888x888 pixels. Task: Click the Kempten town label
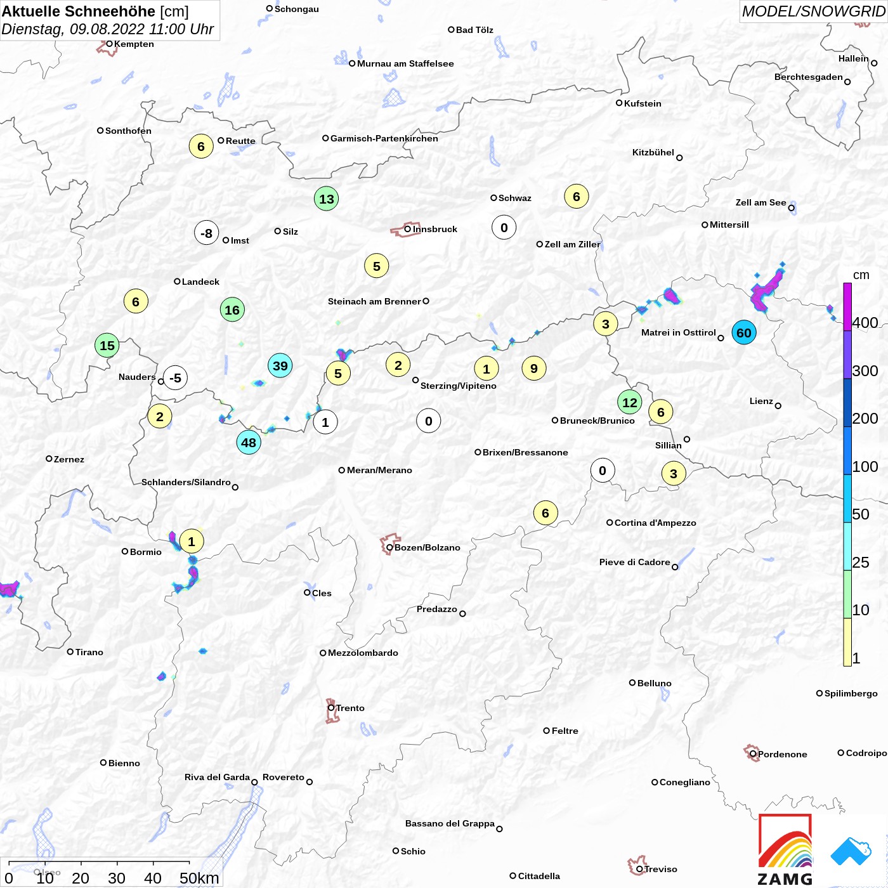pos(134,44)
